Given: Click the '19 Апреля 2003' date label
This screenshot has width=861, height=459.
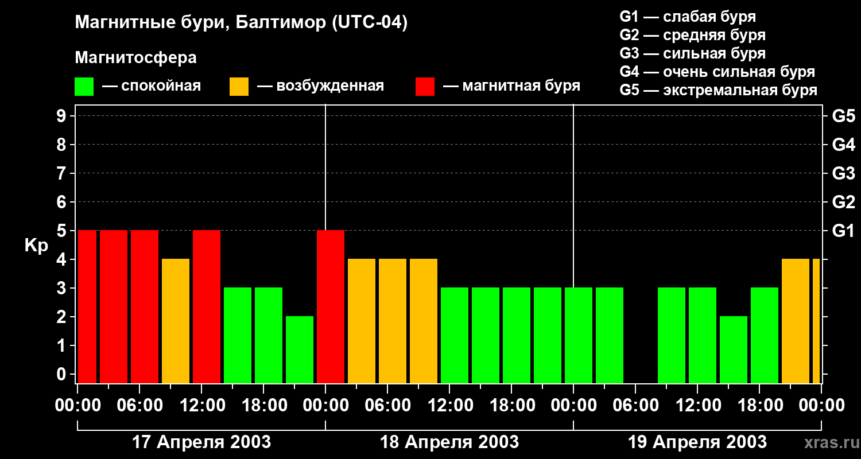Looking at the screenshot, I should tap(697, 442).
